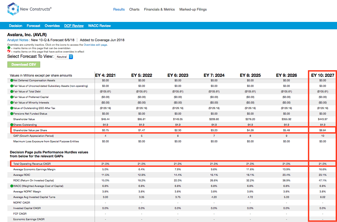Open the Results tab
Image resolution: width=337 pixels, height=222 pixels.
(119, 9)
